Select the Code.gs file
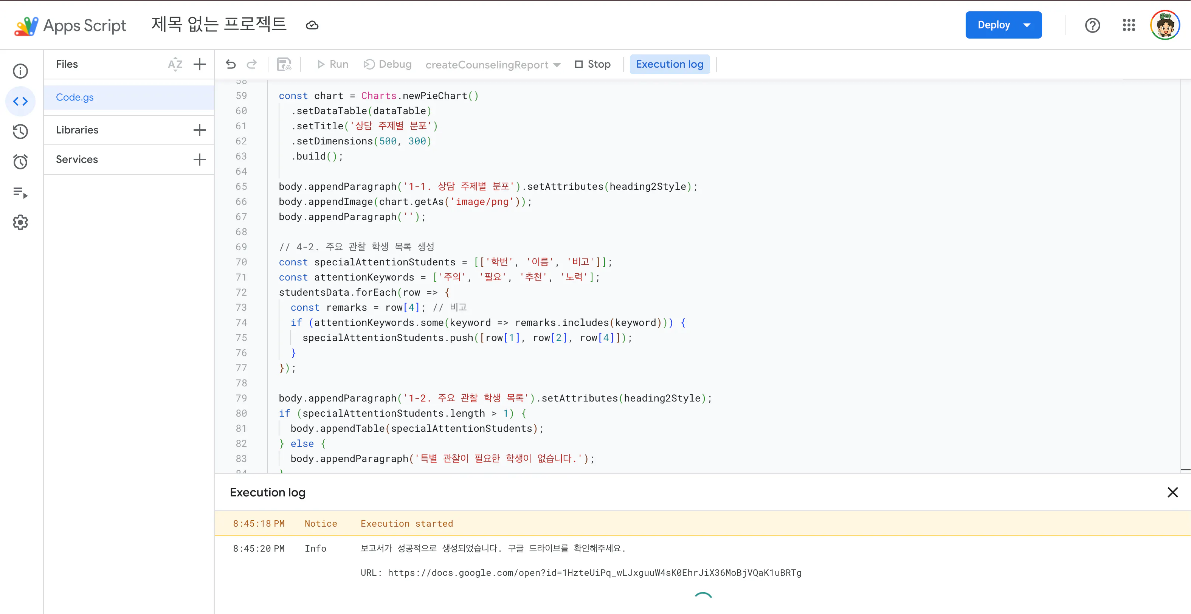Screen dimensions: 1191x614 pyautogui.click(x=75, y=97)
